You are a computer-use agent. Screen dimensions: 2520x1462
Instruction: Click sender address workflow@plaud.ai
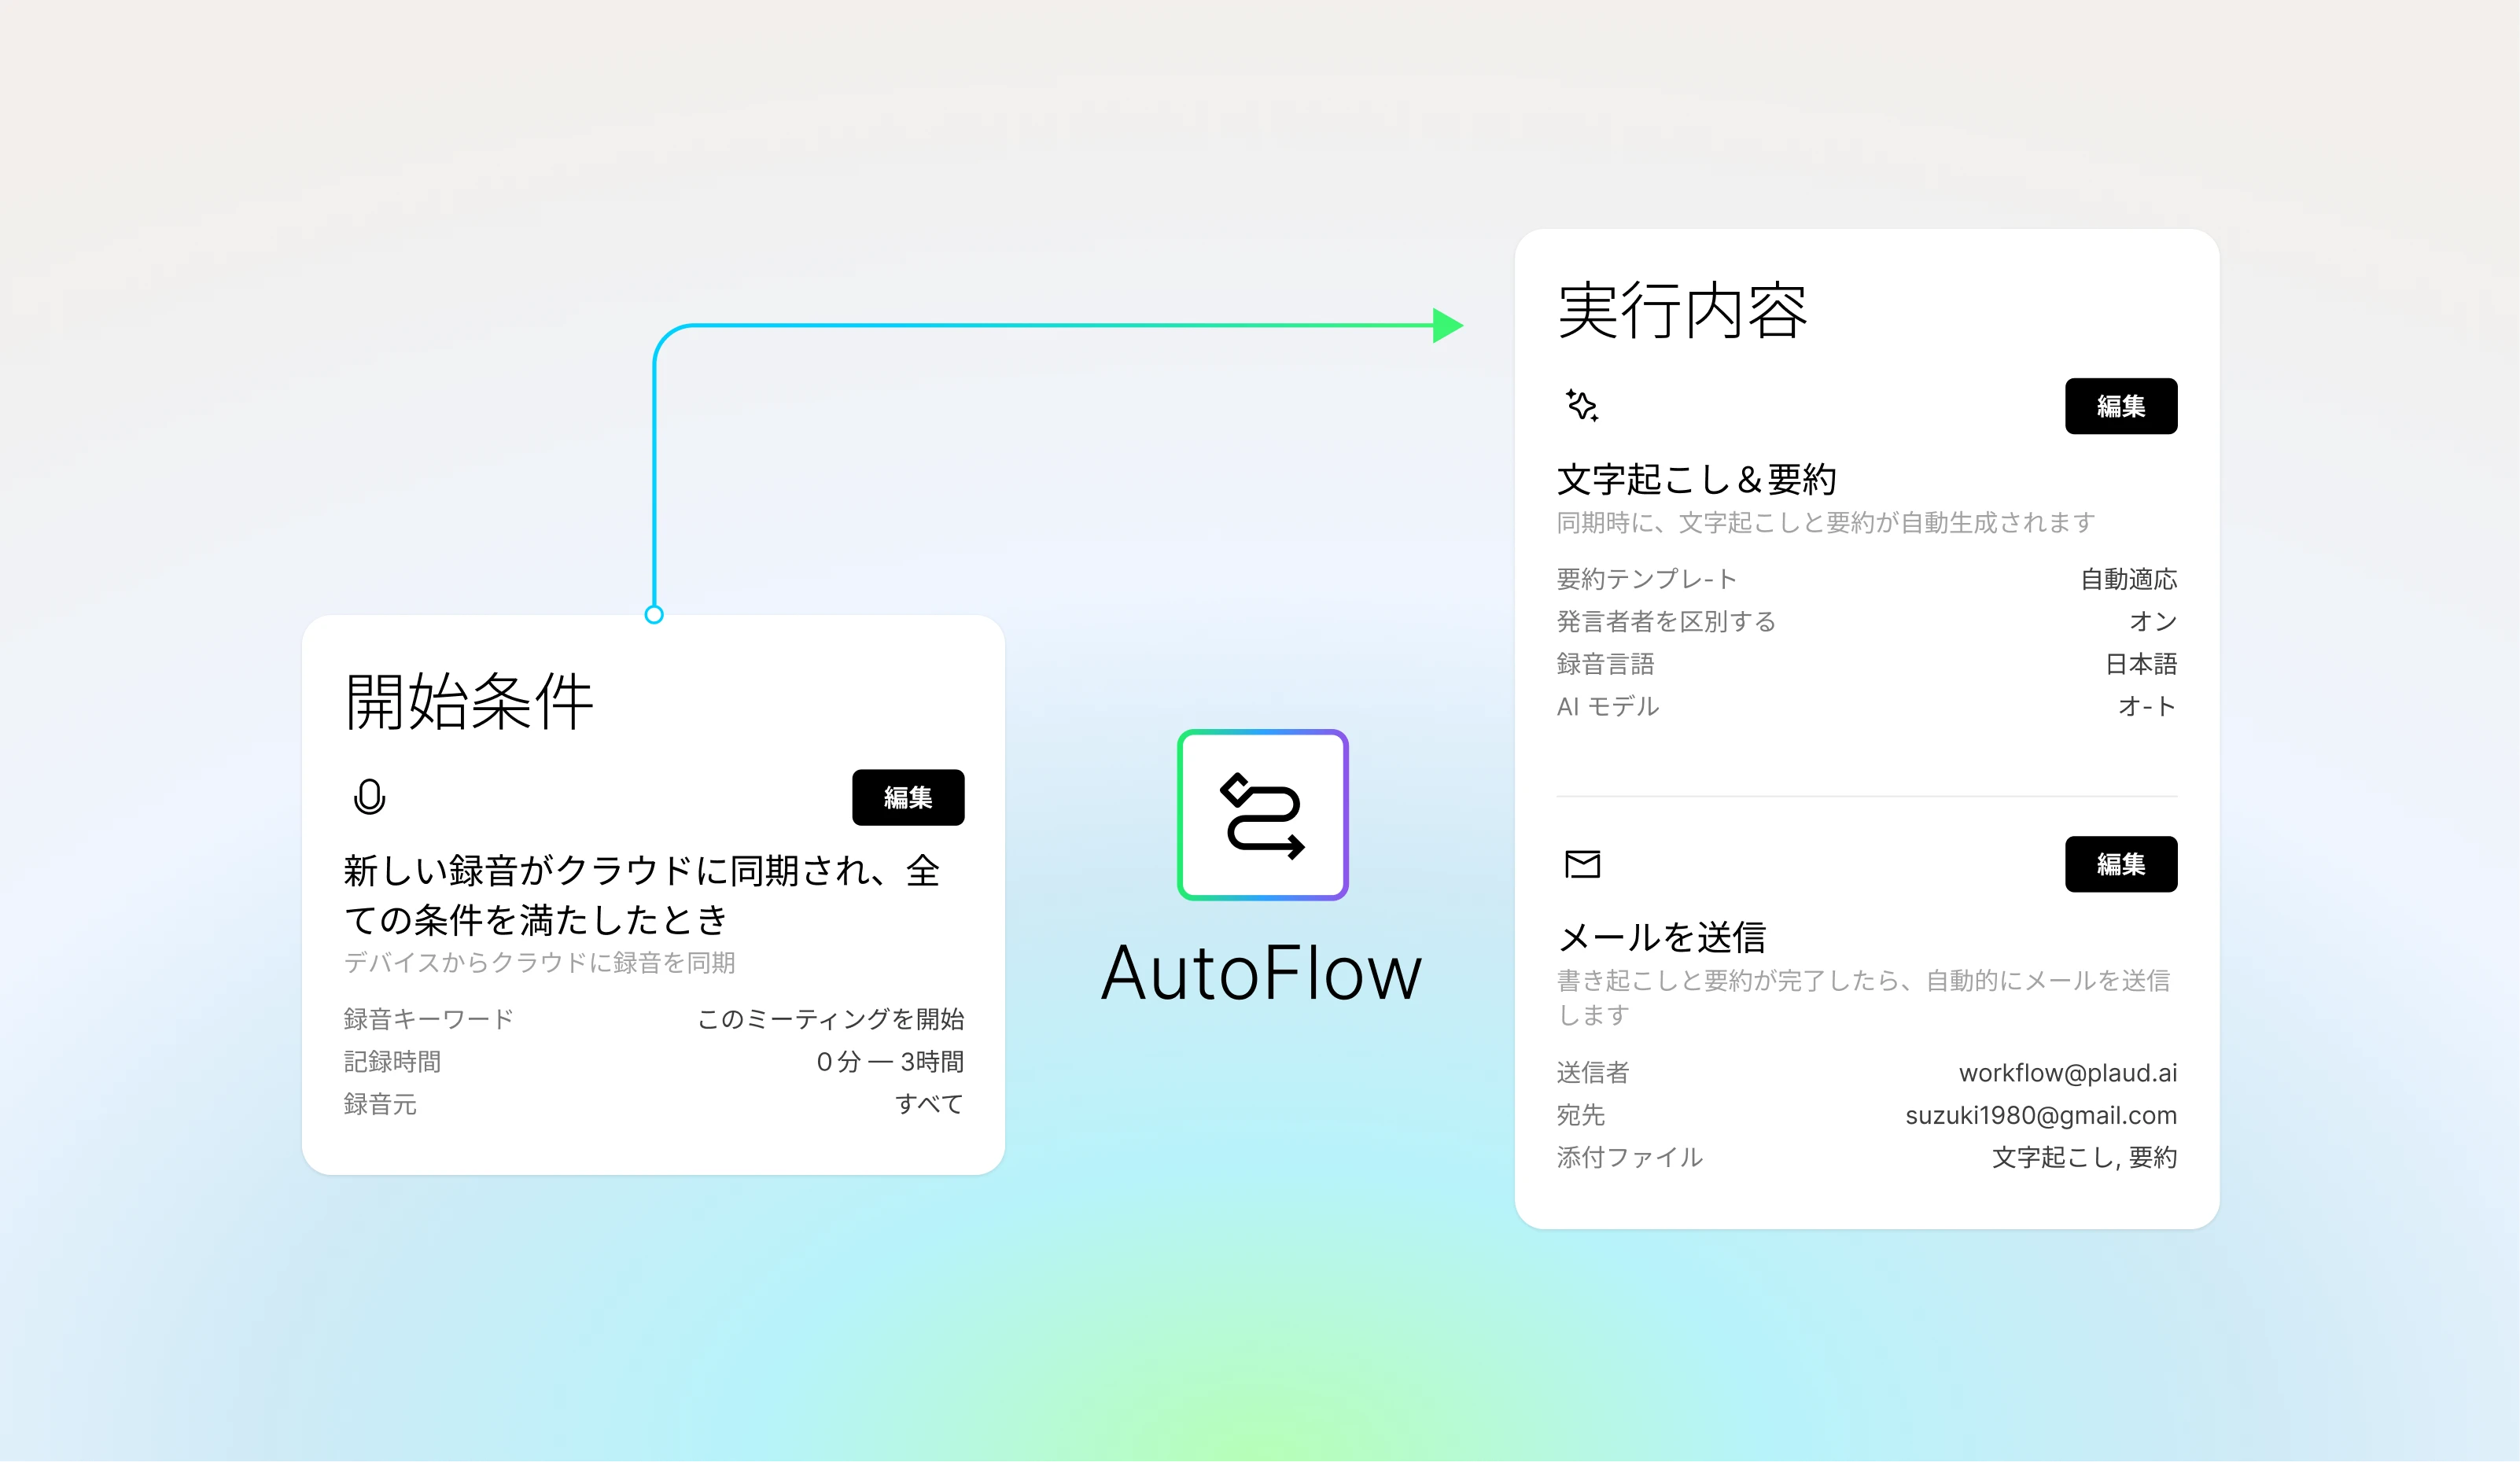[x=2067, y=1073]
